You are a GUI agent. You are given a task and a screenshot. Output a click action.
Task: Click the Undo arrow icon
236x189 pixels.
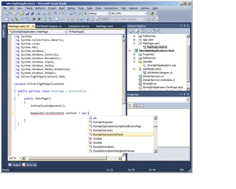(x=55, y=14)
